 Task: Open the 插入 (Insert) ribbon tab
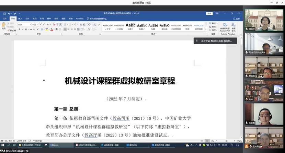[20, 19]
